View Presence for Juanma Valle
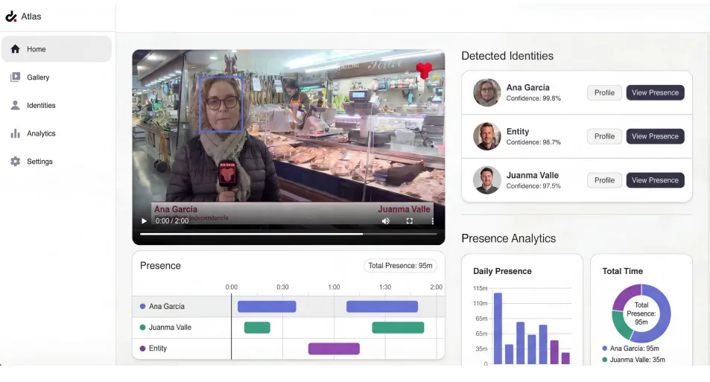Viewport: 710px width, 382px height. coord(655,180)
